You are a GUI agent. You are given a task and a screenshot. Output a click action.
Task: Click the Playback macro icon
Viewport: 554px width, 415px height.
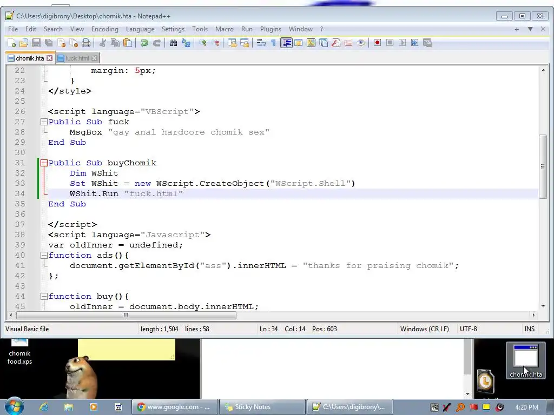(402, 43)
